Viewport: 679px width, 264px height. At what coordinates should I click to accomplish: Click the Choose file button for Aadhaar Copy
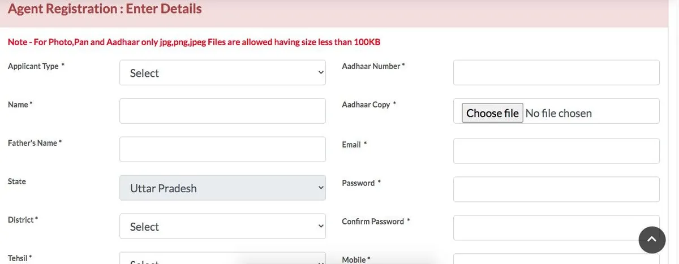coord(492,113)
